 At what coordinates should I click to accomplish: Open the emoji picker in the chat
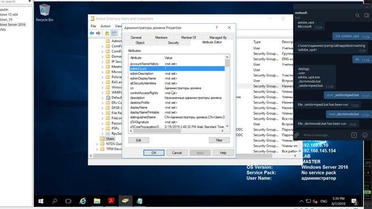[364, 135]
